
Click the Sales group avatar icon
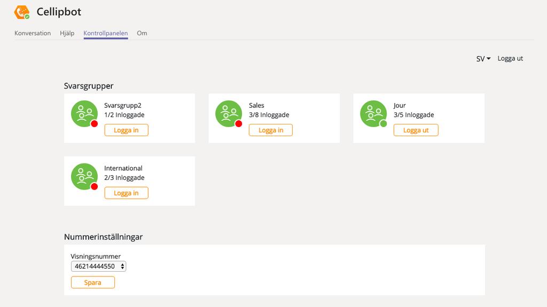click(229, 114)
